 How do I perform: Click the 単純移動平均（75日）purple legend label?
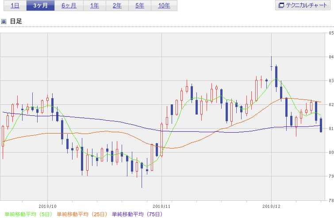[x=137, y=214]
